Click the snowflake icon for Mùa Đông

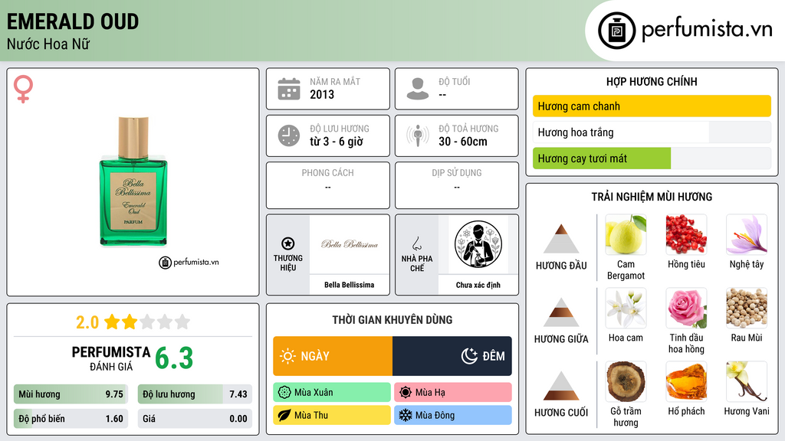click(406, 415)
